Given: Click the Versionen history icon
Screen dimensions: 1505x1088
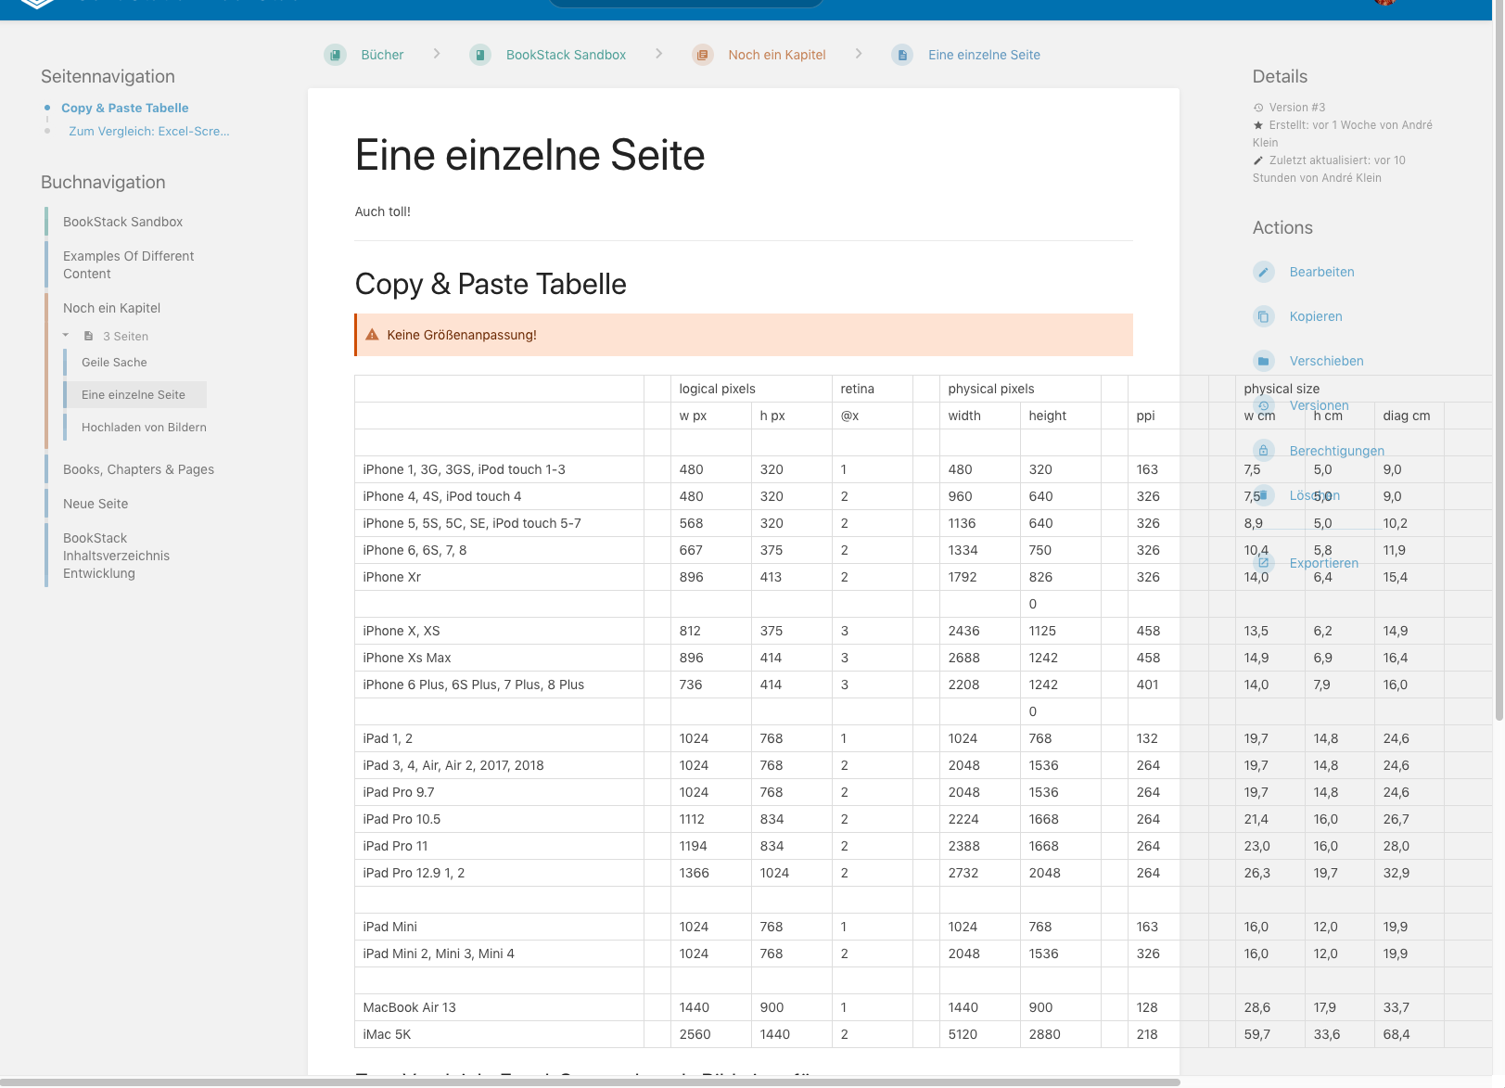Looking at the screenshot, I should (x=1264, y=405).
